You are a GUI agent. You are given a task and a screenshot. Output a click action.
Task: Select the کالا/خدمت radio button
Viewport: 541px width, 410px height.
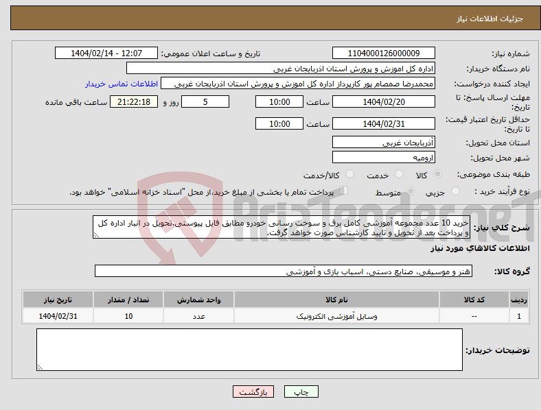(x=350, y=174)
